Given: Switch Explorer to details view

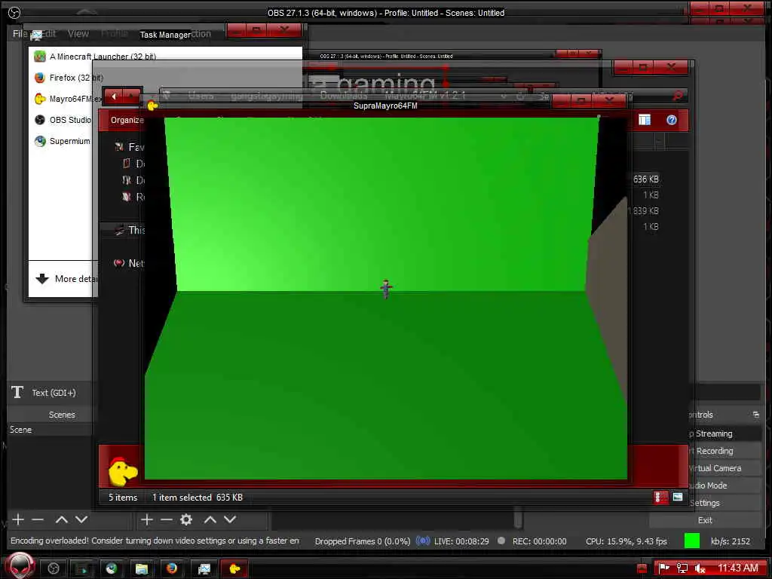Looking at the screenshot, I should (x=660, y=498).
